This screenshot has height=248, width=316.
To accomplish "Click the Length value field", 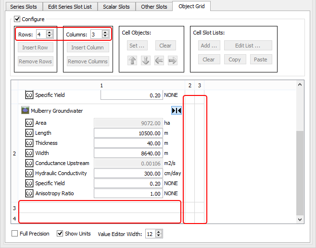I will pyautogui.click(x=128, y=133).
